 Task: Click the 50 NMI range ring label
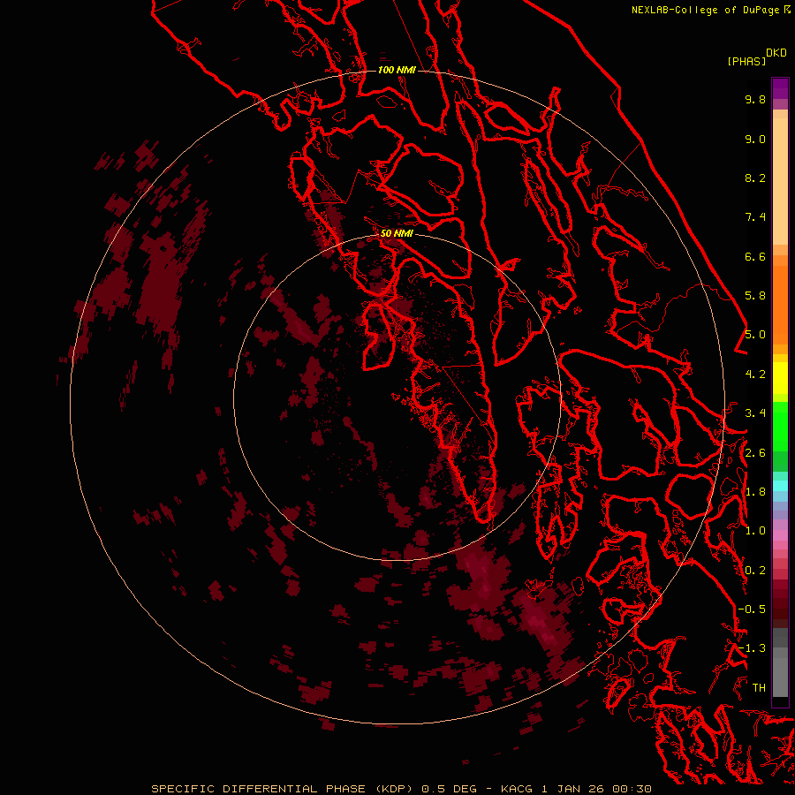click(397, 233)
